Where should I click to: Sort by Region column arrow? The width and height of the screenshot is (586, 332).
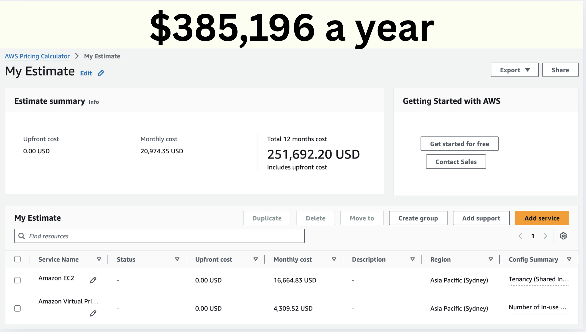(490, 259)
